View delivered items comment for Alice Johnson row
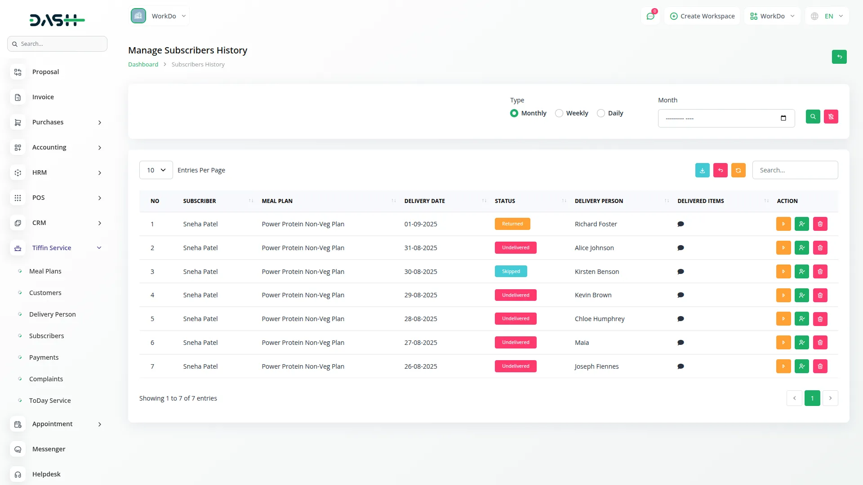 pyautogui.click(x=681, y=248)
